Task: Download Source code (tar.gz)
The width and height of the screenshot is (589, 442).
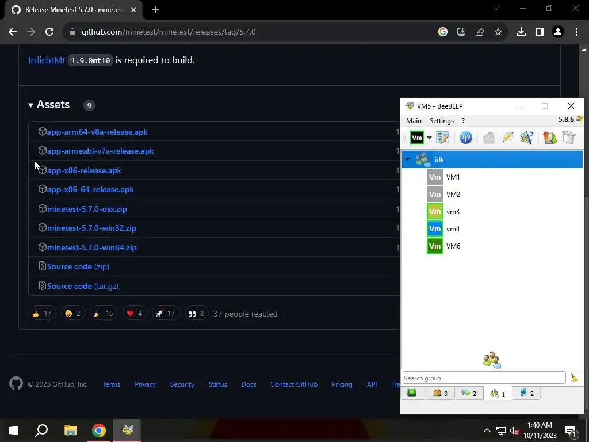Action: coord(83,287)
